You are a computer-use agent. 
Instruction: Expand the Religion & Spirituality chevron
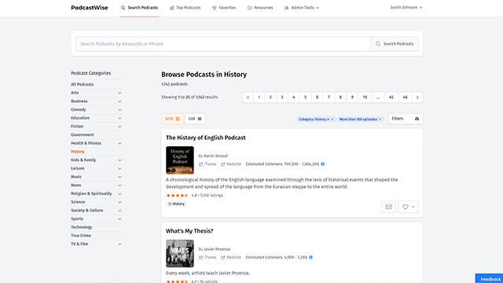[119, 194]
